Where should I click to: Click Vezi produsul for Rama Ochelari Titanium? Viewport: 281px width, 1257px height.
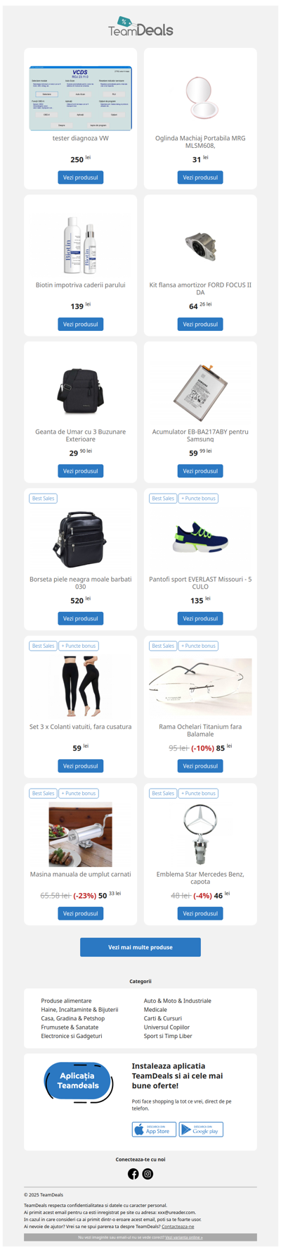tap(200, 766)
